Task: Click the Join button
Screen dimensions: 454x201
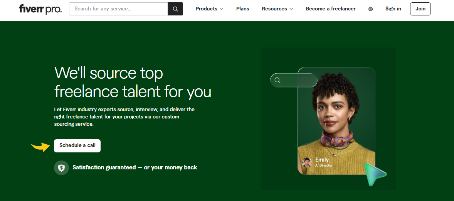Action: (420, 9)
